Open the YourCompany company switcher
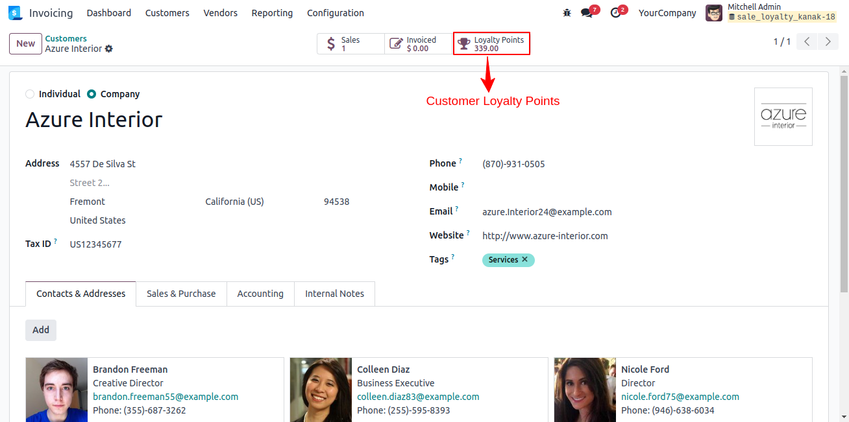 point(667,13)
